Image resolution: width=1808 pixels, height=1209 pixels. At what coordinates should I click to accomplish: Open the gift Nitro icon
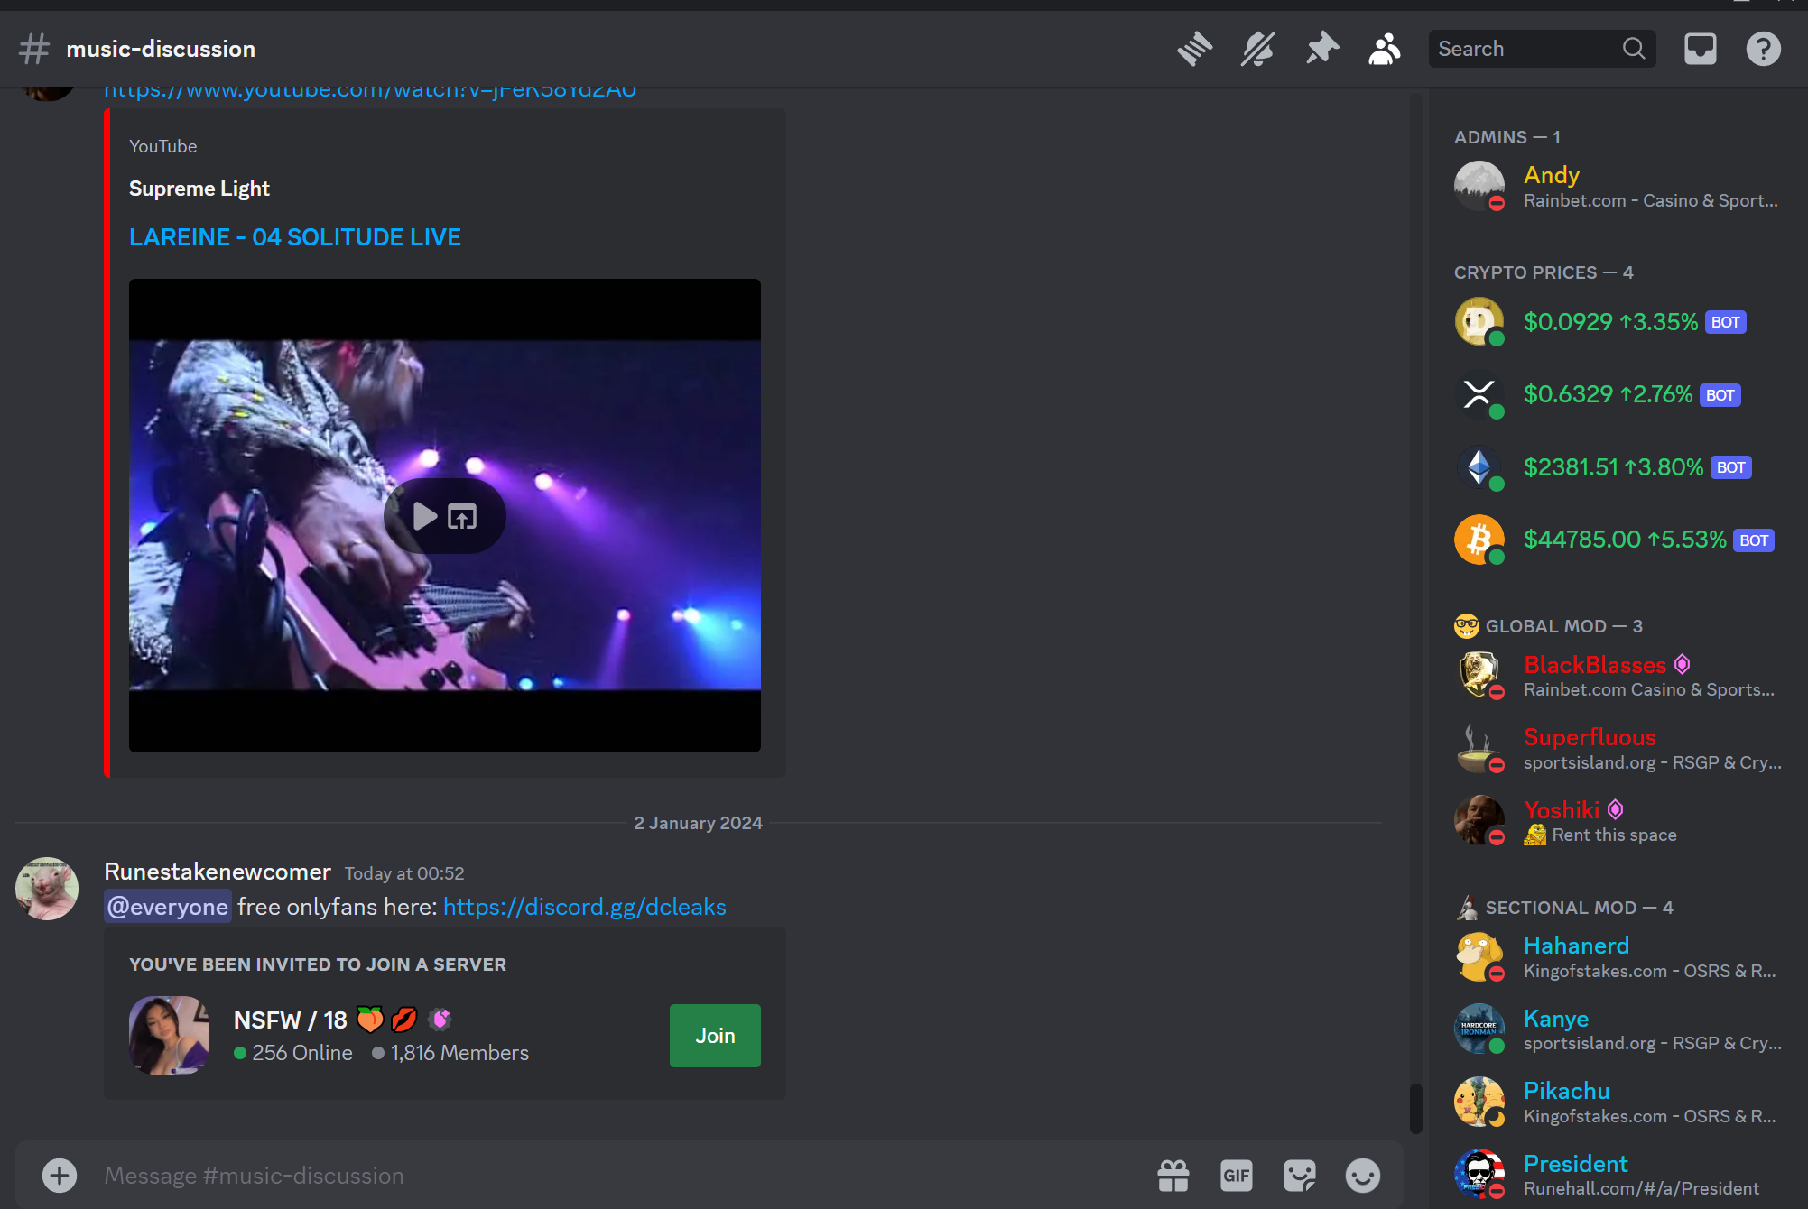click(1173, 1175)
